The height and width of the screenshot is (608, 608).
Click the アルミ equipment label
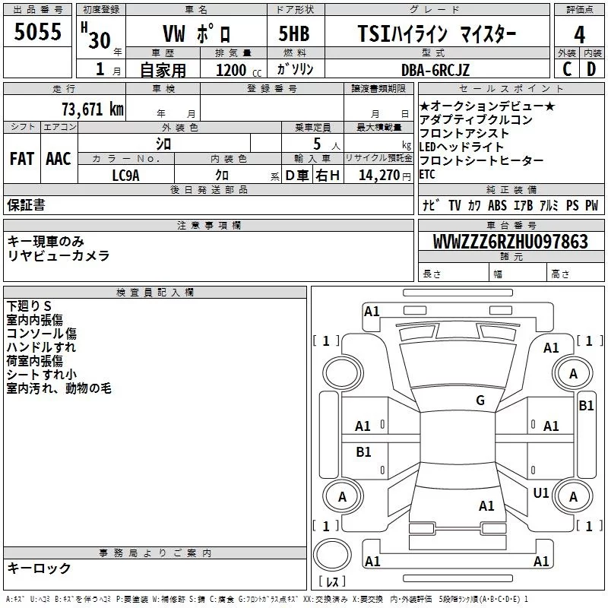(549, 205)
